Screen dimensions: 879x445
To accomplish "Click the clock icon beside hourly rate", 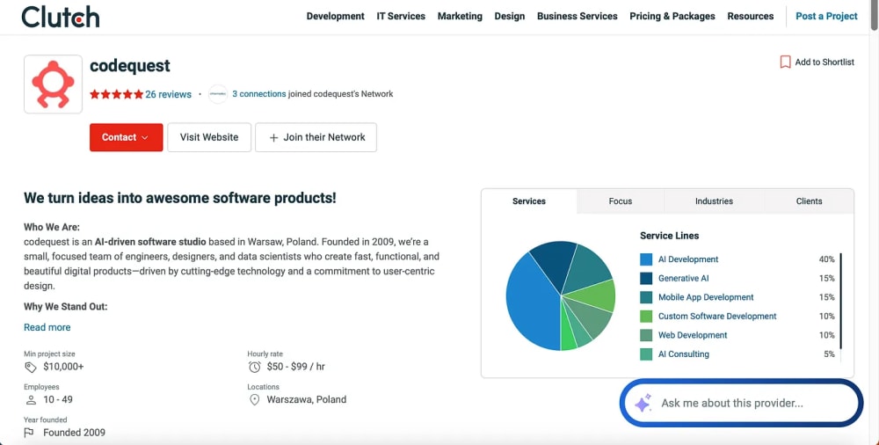I will [x=255, y=367].
